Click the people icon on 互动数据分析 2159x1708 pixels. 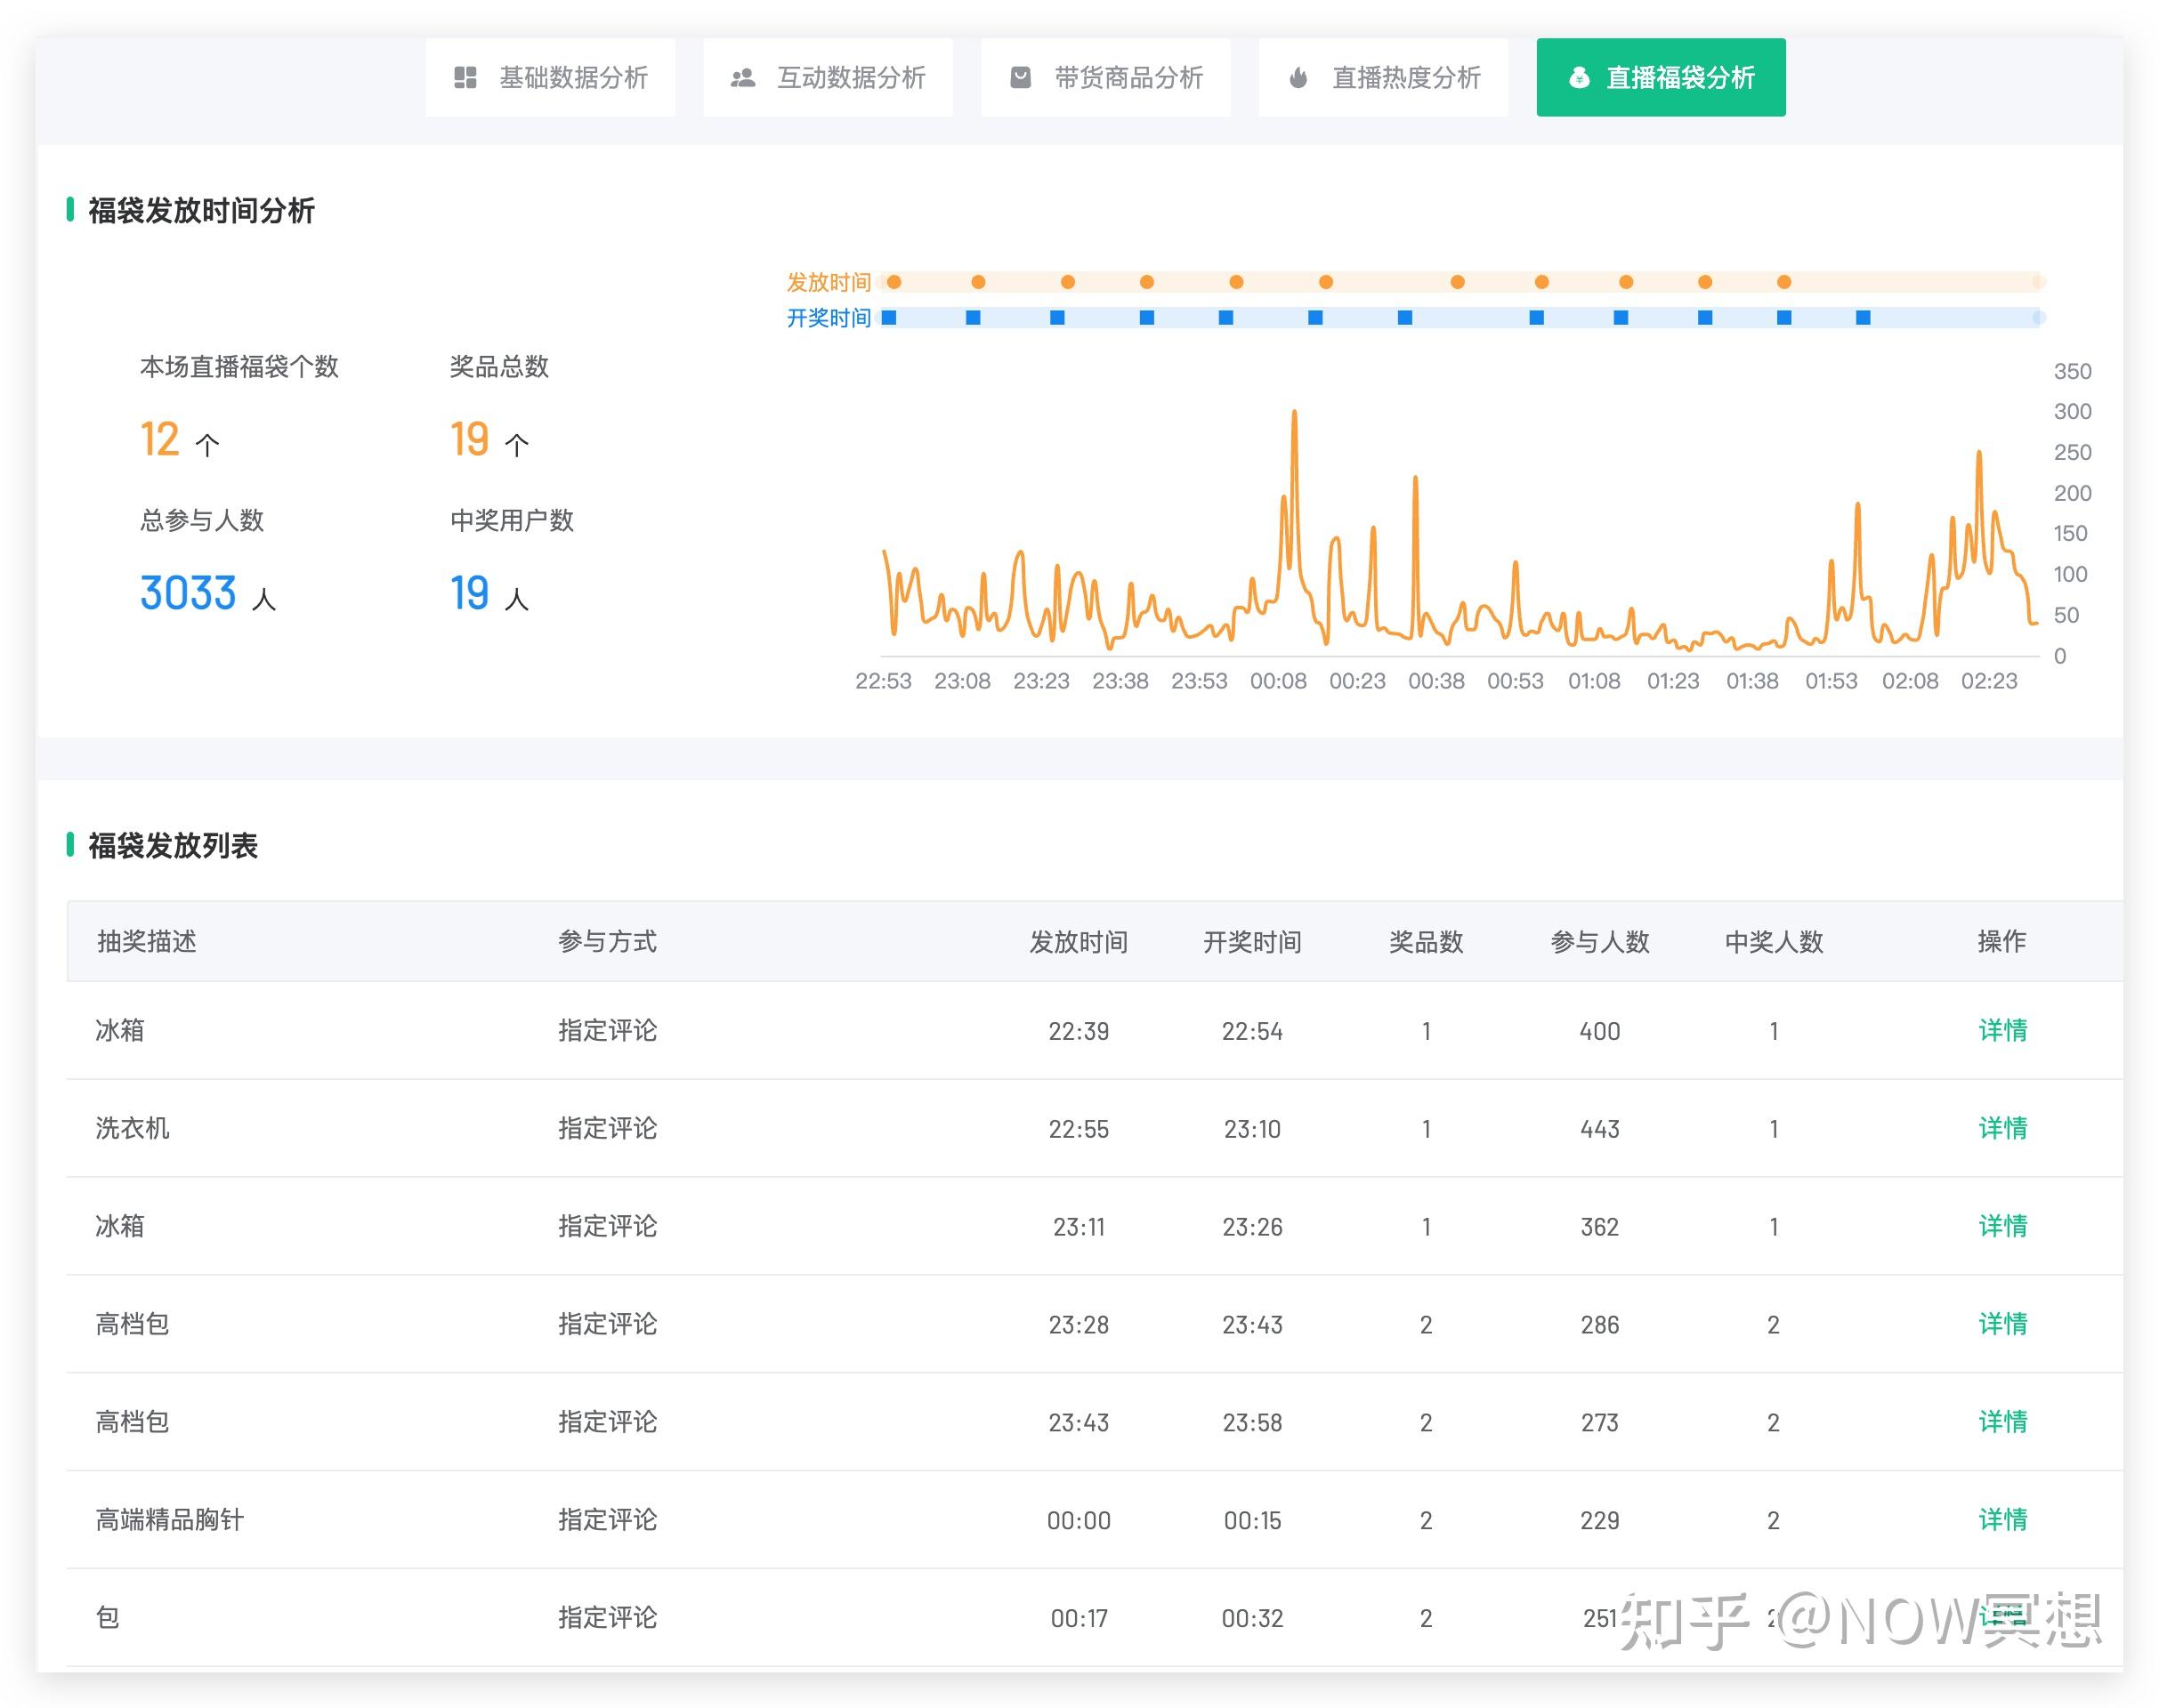(742, 78)
